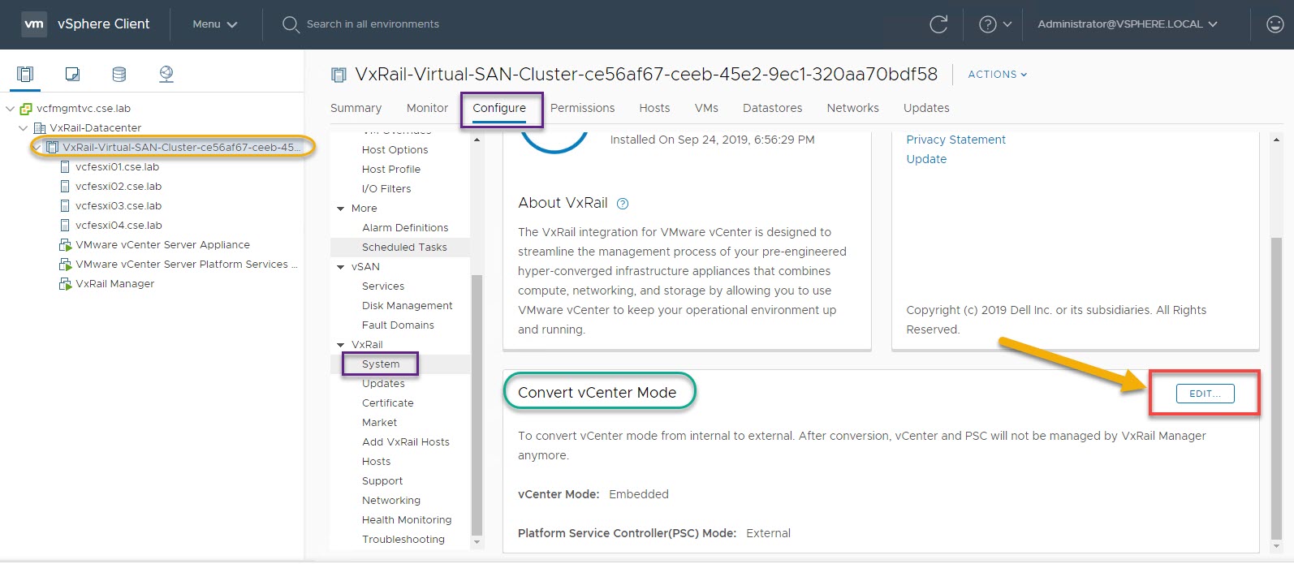
Task: Collapse the vcfmgmtvc.cse.lab tree node
Action: (11, 109)
